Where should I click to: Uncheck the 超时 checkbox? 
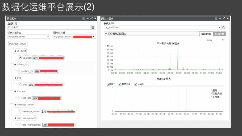point(108,84)
